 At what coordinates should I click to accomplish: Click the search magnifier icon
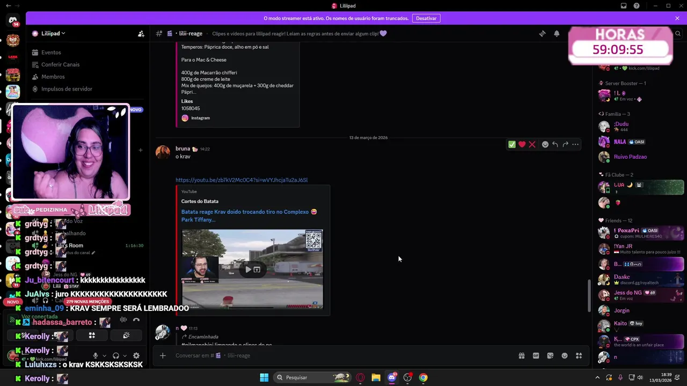click(x=678, y=33)
